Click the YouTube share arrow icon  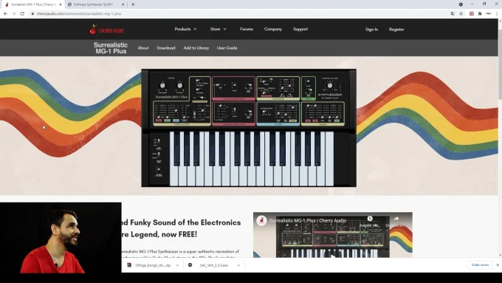pyautogui.click(x=396, y=219)
